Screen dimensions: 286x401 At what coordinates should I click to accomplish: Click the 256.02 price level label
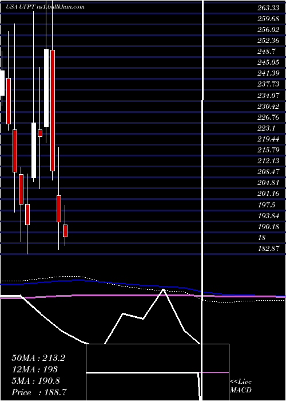268,30
